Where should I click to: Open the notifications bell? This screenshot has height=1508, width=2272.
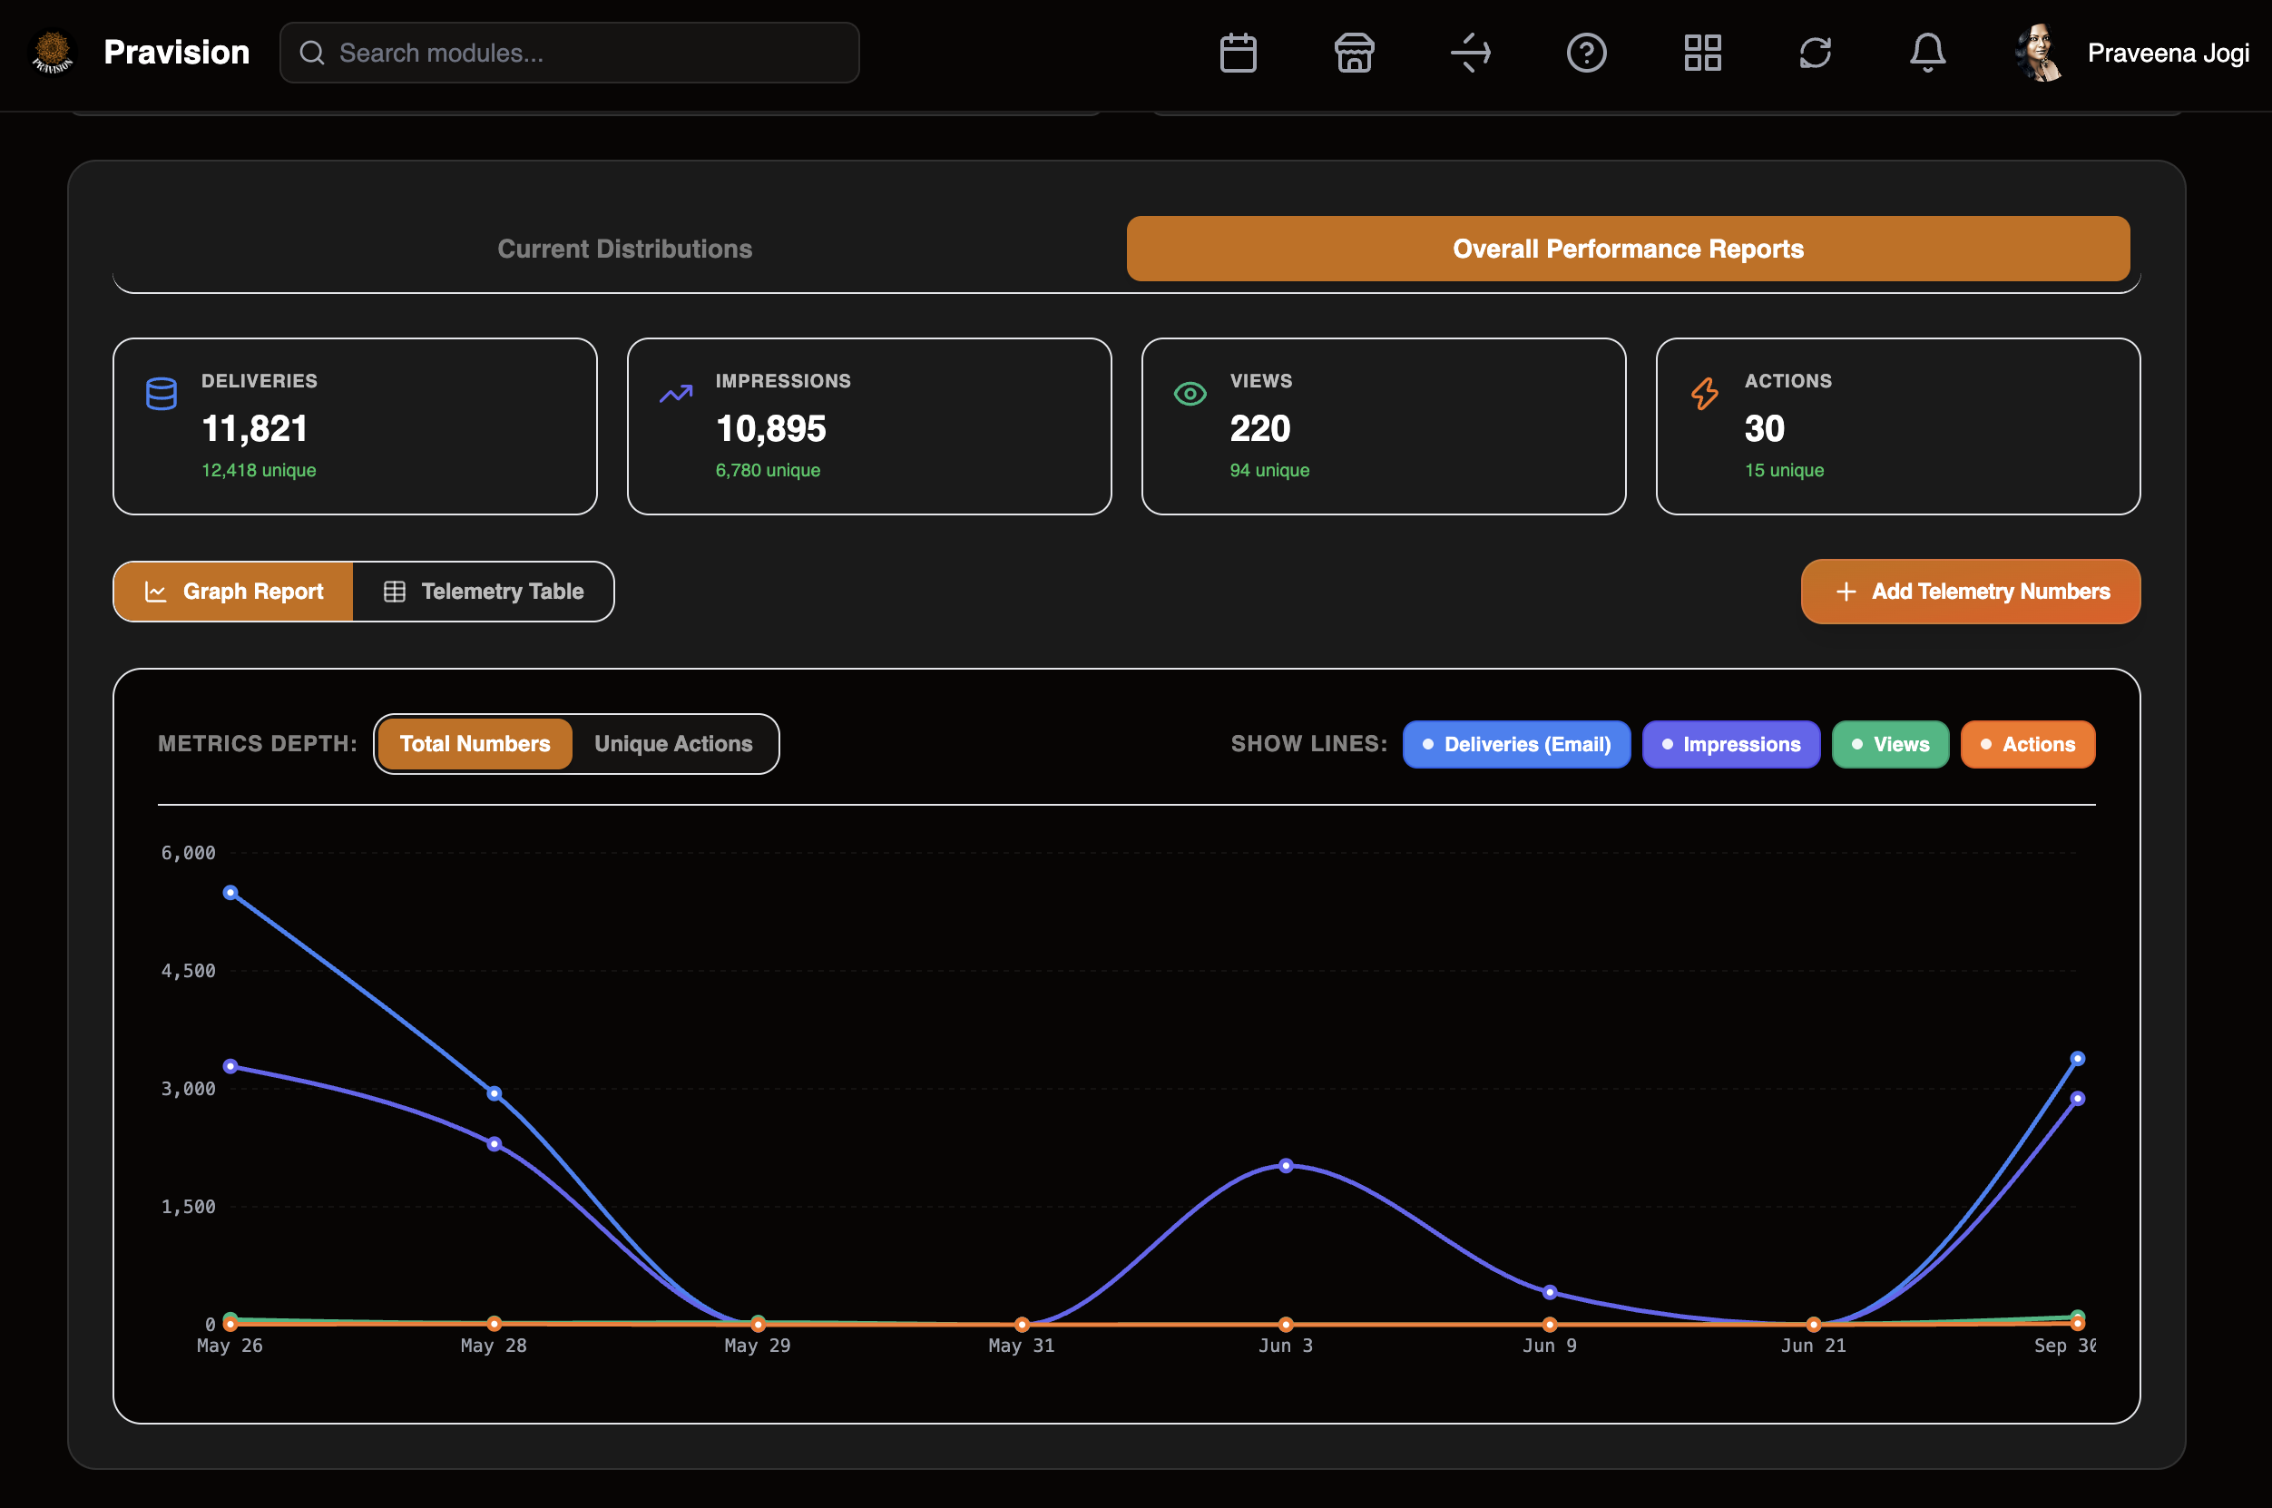pyautogui.click(x=1927, y=53)
